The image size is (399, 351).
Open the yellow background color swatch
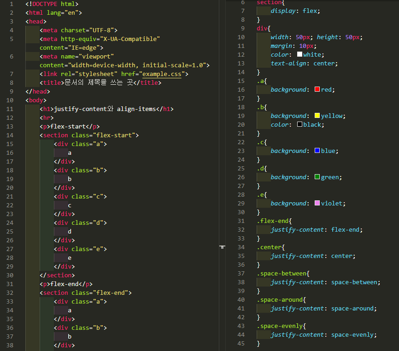(x=317, y=116)
